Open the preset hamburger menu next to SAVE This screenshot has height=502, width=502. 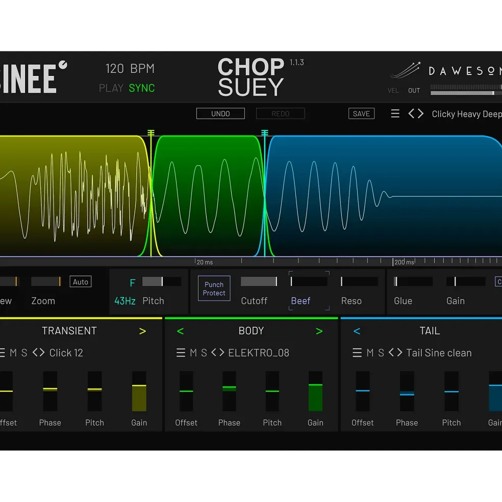tap(395, 113)
